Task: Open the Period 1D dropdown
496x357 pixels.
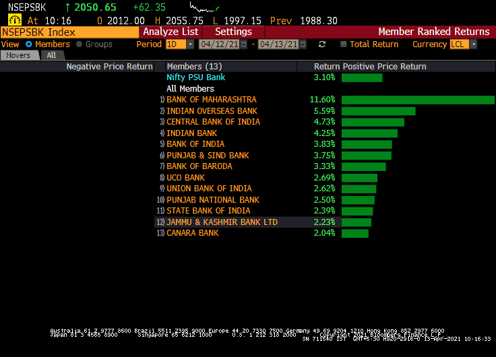Action: coord(190,44)
